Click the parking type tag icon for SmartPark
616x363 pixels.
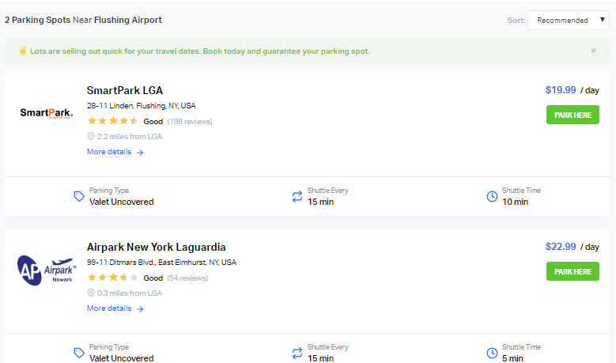(x=79, y=196)
